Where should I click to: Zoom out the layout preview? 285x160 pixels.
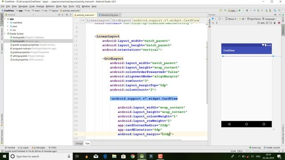(258, 23)
